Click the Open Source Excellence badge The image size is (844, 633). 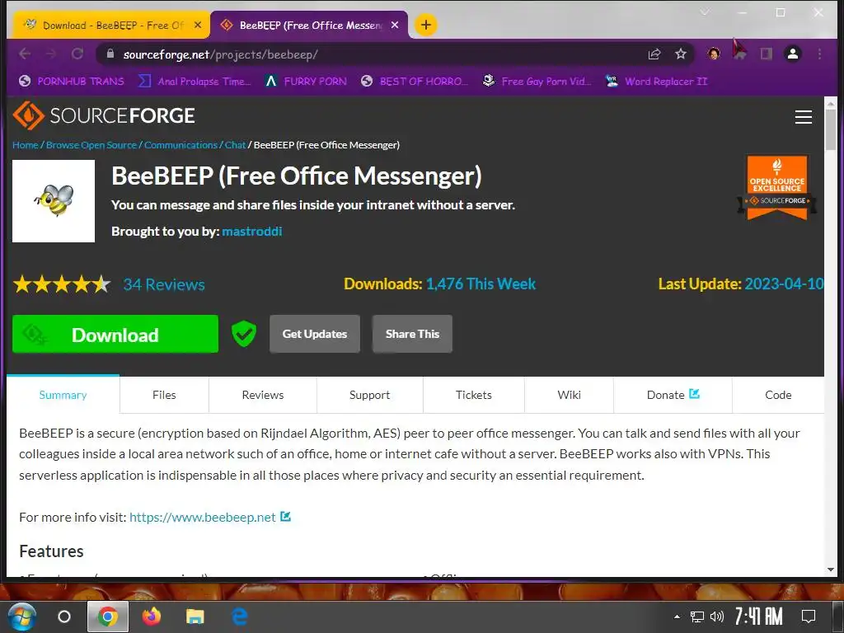pos(776,187)
